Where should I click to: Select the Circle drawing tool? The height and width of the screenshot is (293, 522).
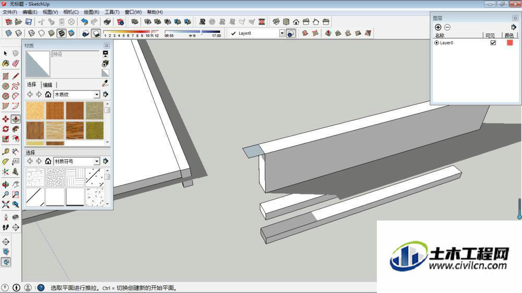coord(5,86)
